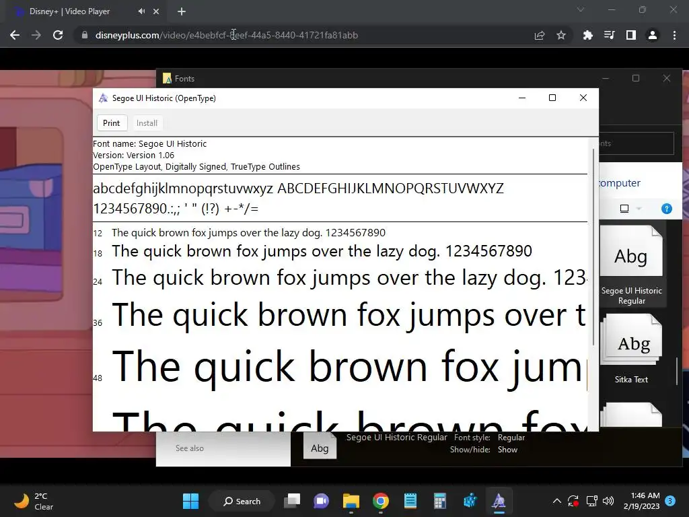Toggle Chrome side panel
The width and height of the screenshot is (689, 517).
(631, 35)
